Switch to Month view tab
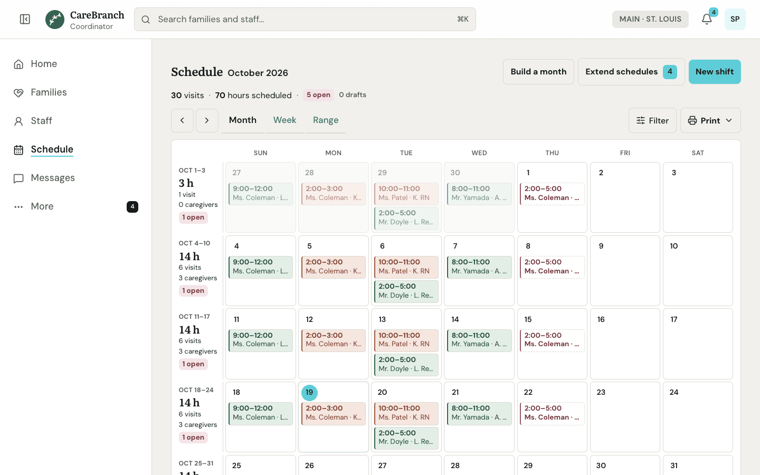This screenshot has width=760, height=475. pos(243,120)
